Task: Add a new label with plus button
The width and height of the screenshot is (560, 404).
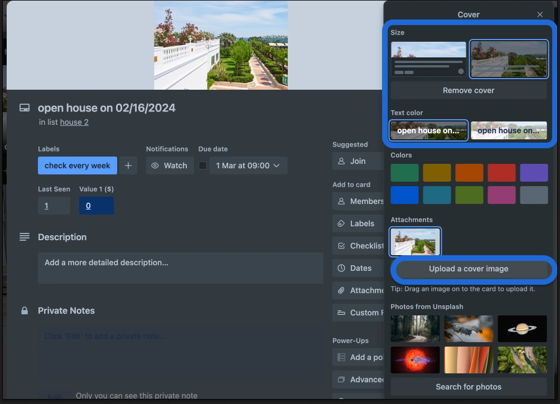Action: (128, 166)
